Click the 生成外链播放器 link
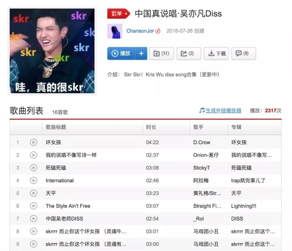Screen dimensions: 292x251 point(223,111)
